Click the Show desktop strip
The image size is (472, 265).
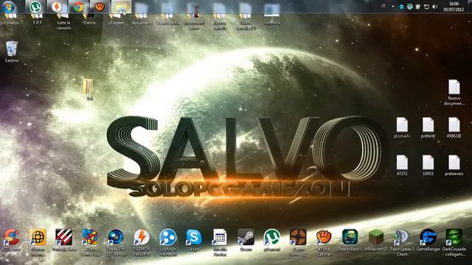(x=470, y=7)
